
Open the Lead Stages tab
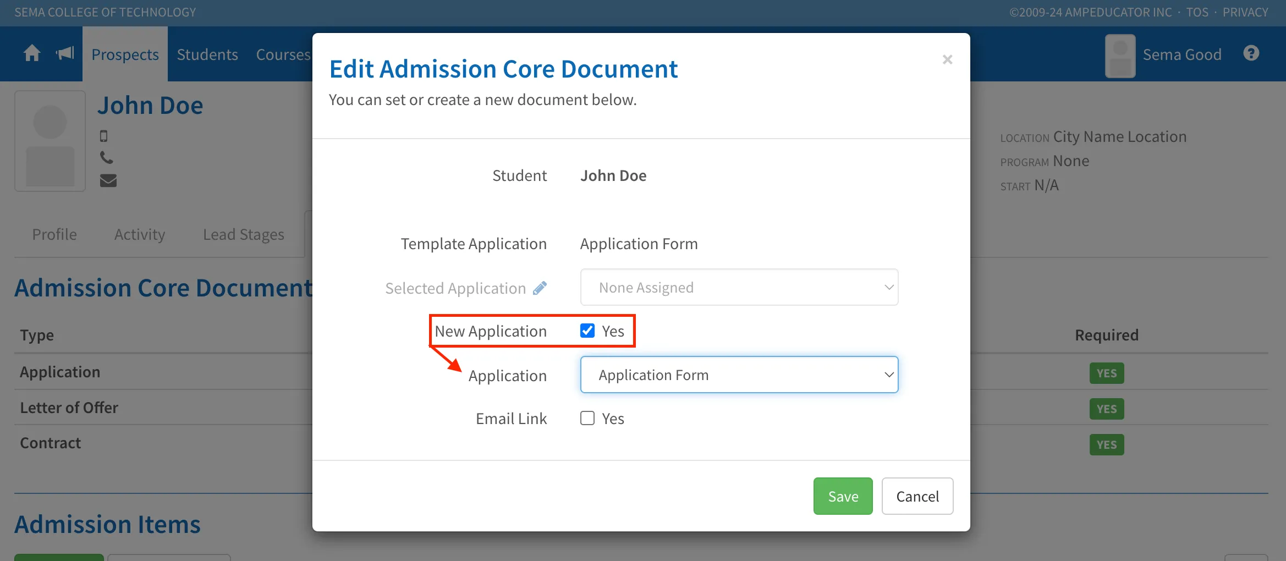pos(244,234)
